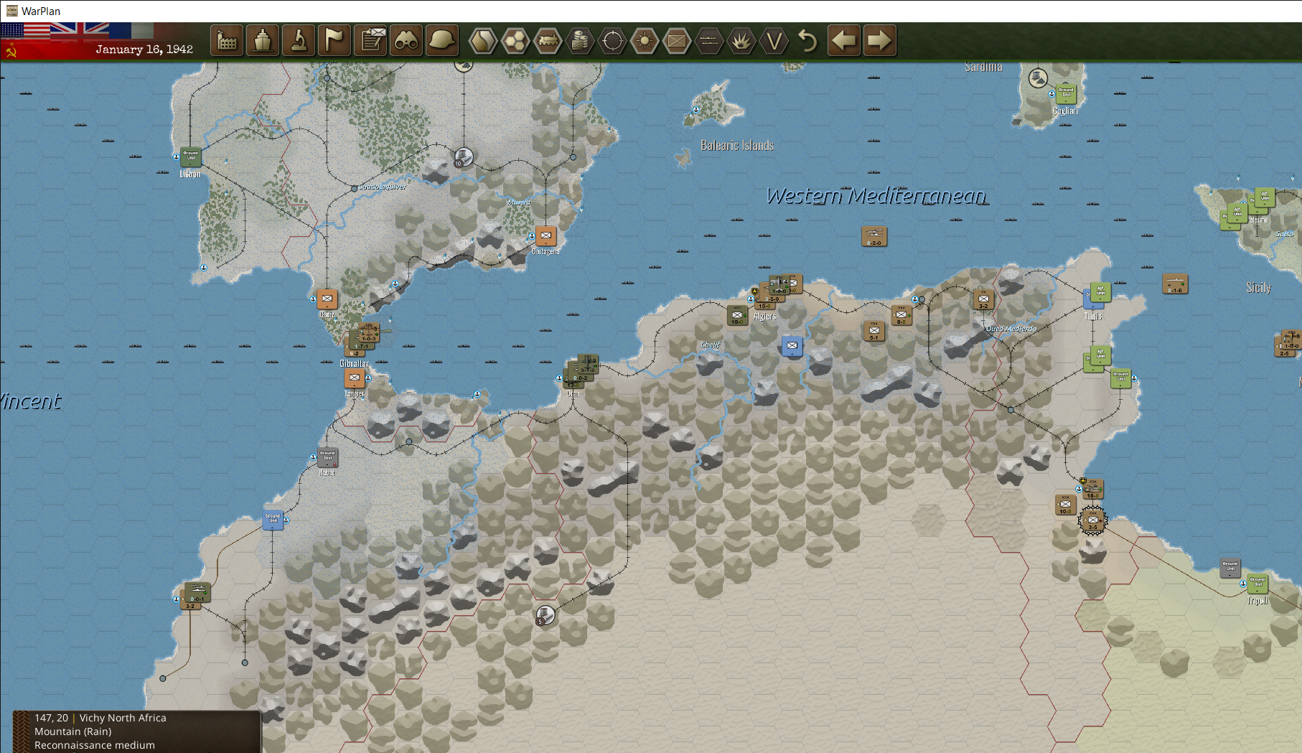The height and width of the screenshot is (753, 1302).
Task: Click the Western Mediterranean sea label
Action: pyautogui.click(x=876, y=195)
